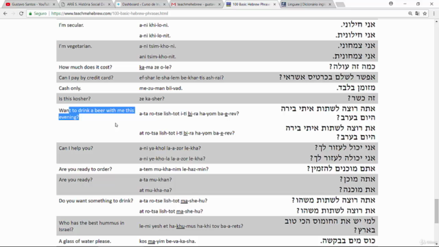Viewport: 439px width, 247px height.
Task: Click "a-ni ya-khol la-a-zor le-kha?"
Action: point(170,148)
